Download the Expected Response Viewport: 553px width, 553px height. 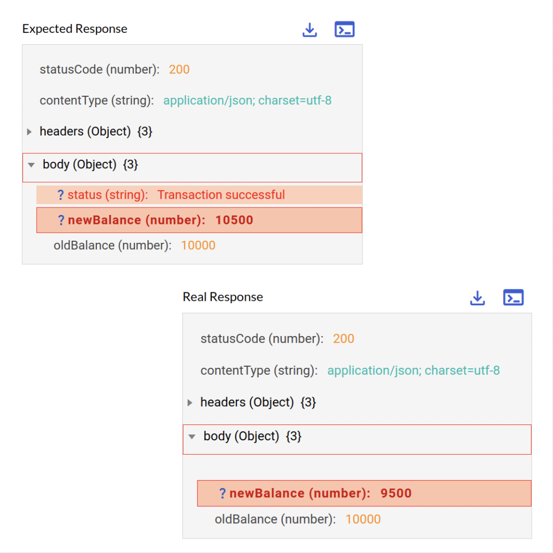pos(310,30)
